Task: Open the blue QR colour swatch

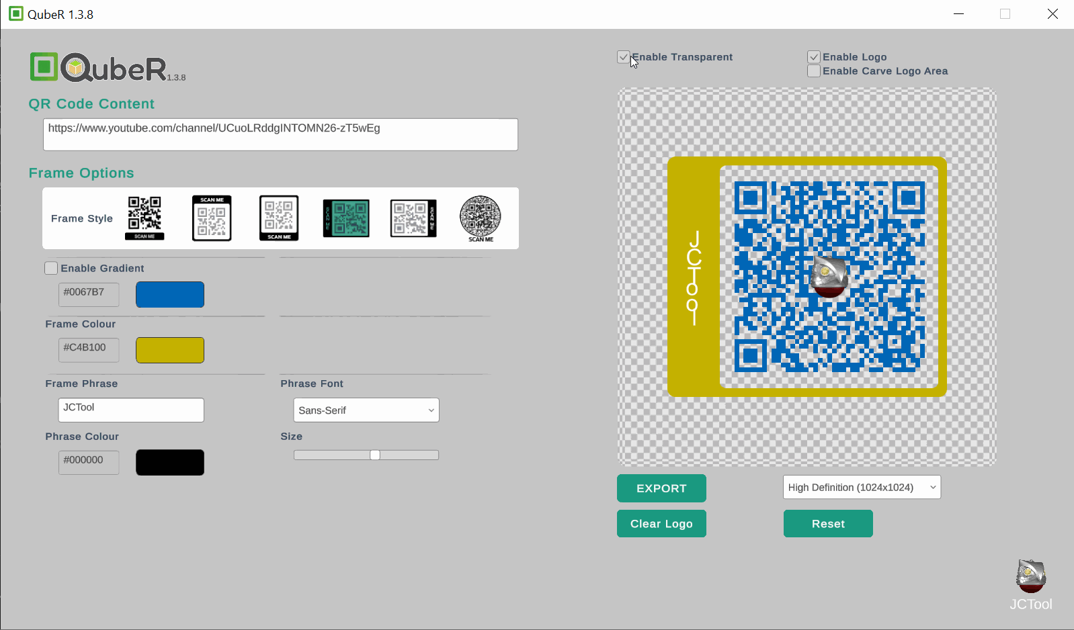Action: (170, 294)
